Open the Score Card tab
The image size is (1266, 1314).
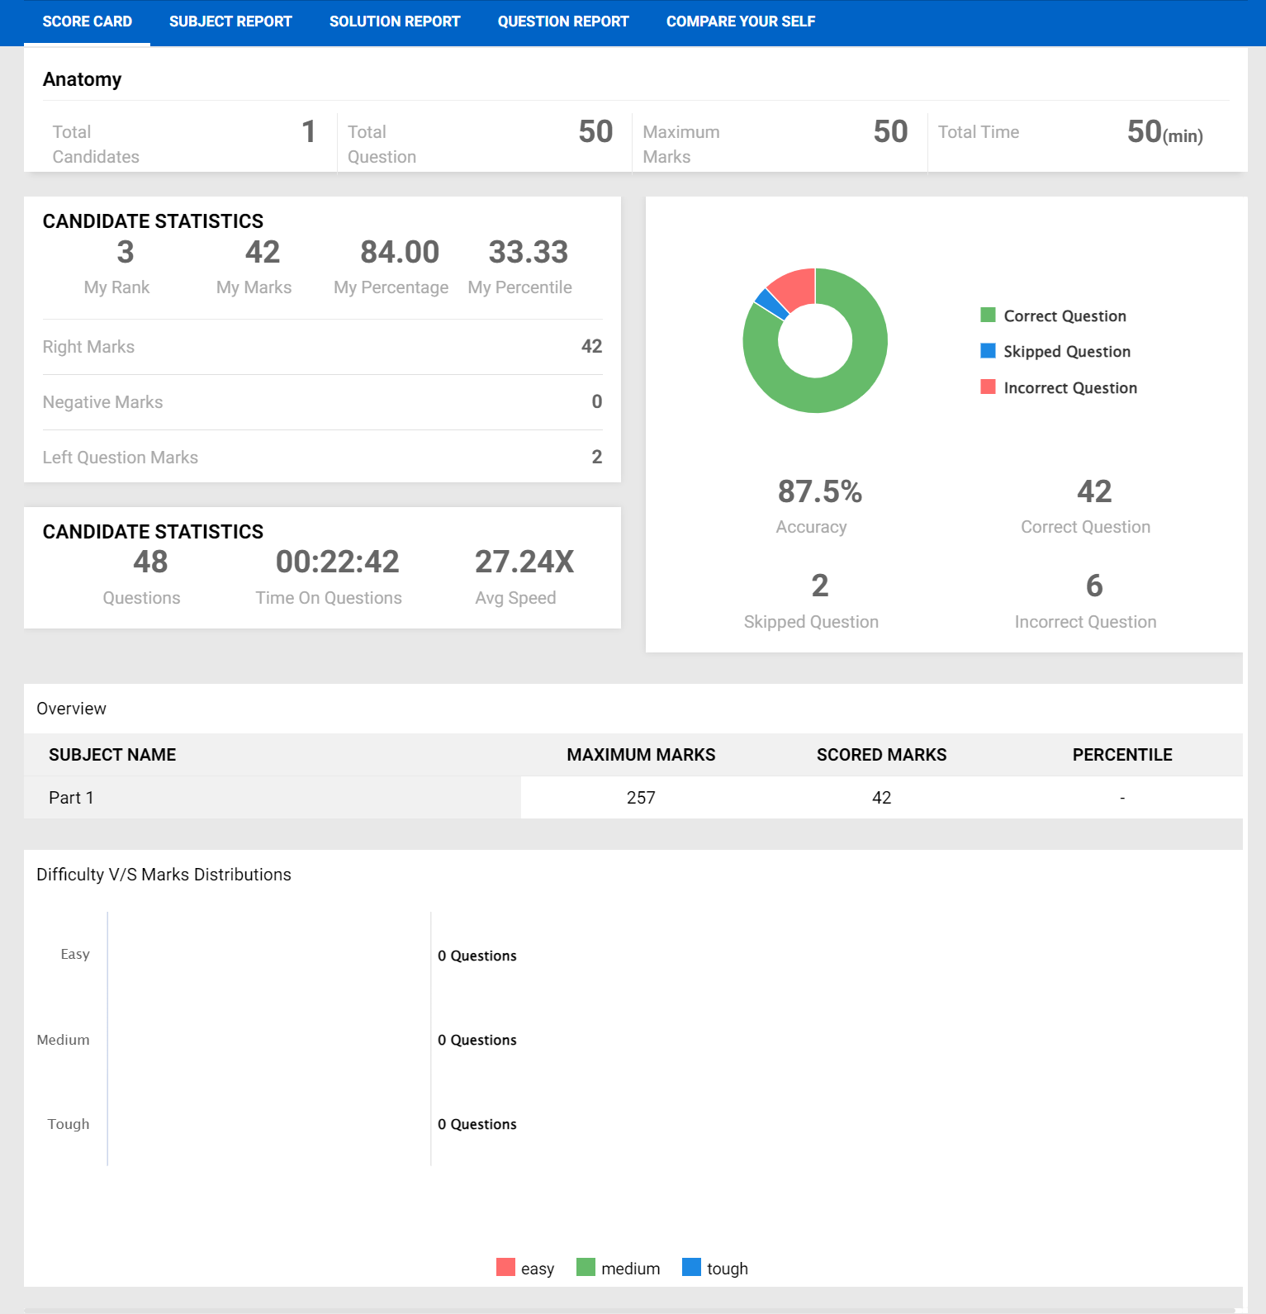pos(87,21)
